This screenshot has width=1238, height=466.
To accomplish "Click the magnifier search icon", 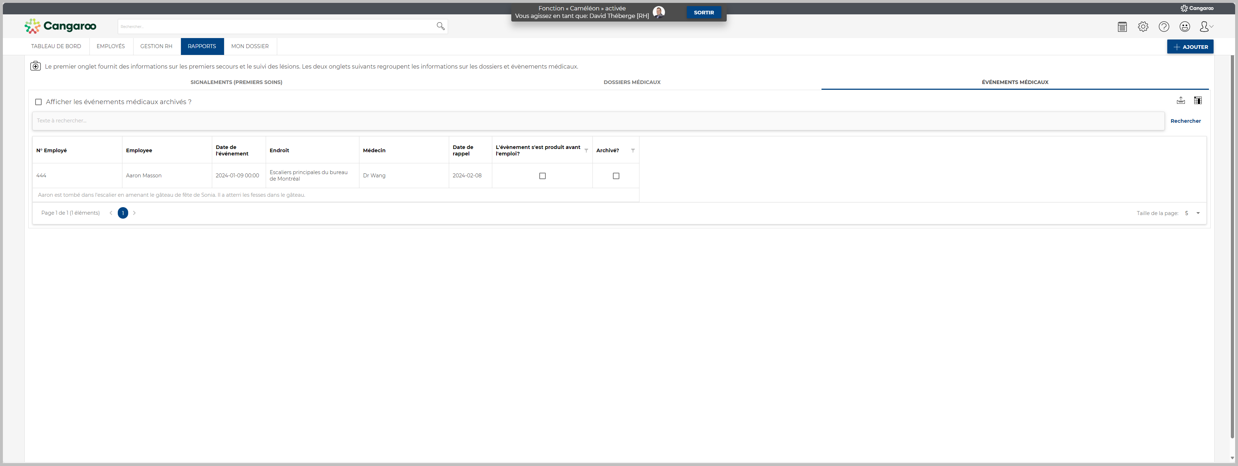I will (440, 27).
